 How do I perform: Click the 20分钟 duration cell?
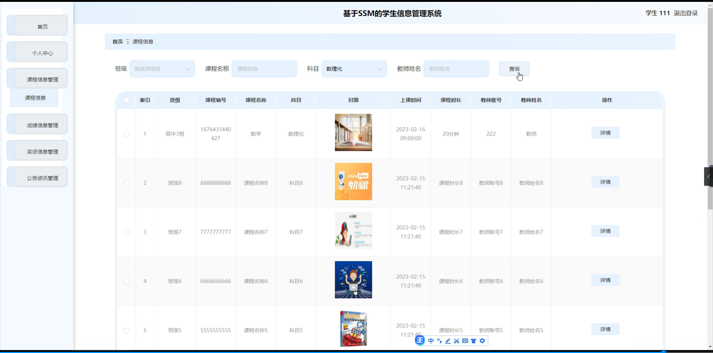(451, 134)
